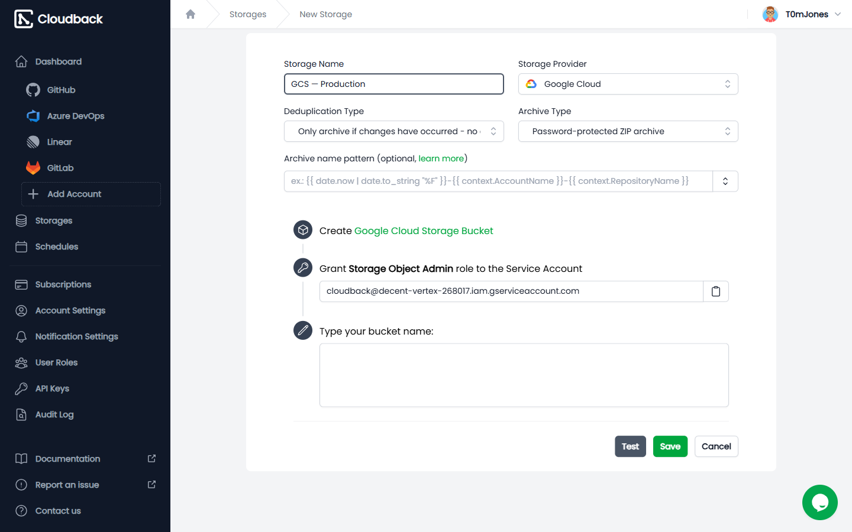The height and width of the screenshot is (532, 852).
Task: Open the Archive Type dropdown
Action: 628,131
